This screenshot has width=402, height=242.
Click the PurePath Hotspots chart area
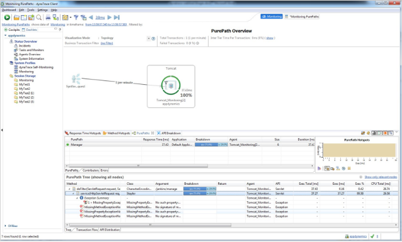(359, 150)
